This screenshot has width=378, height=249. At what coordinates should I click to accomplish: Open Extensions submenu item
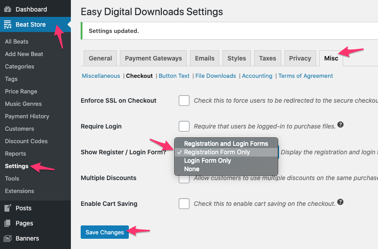19,191
